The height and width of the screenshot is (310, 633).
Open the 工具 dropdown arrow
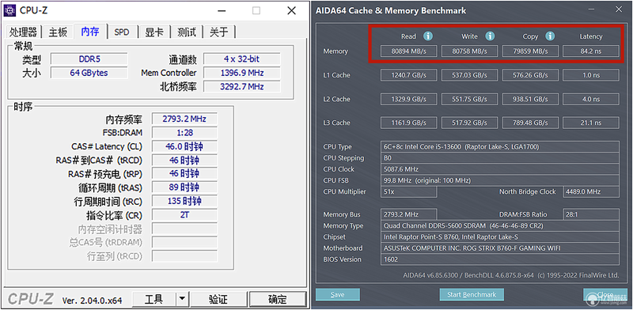(182, 299)
